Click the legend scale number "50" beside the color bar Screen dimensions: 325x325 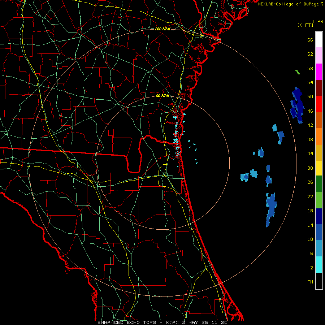coord(310,97)
